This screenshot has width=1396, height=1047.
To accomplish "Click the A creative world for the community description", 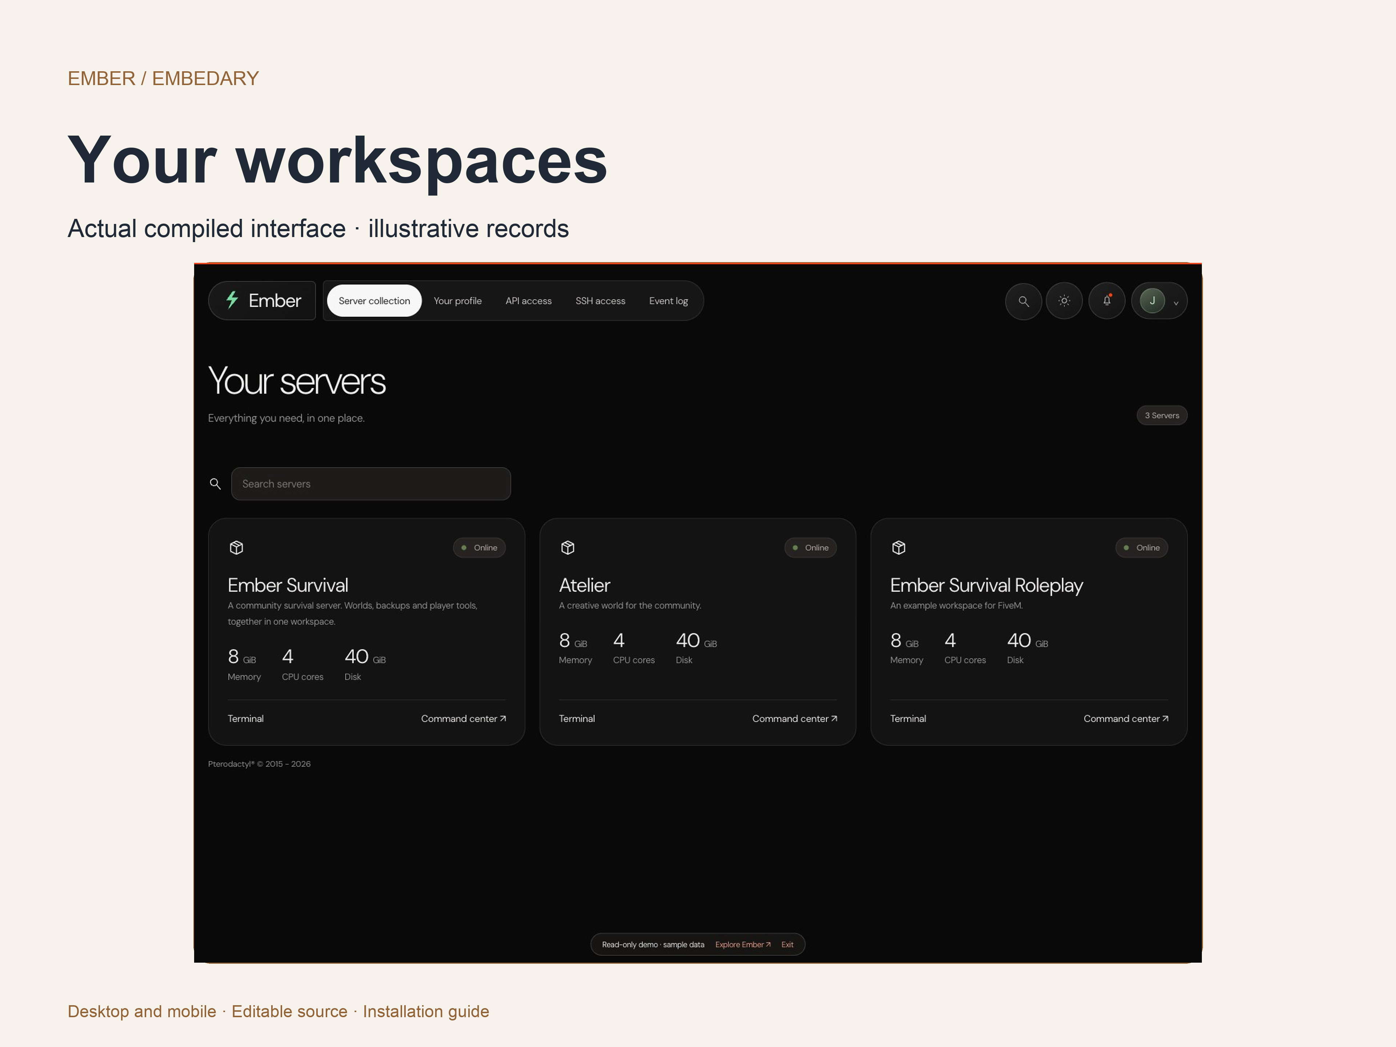I will pos(630,605).
